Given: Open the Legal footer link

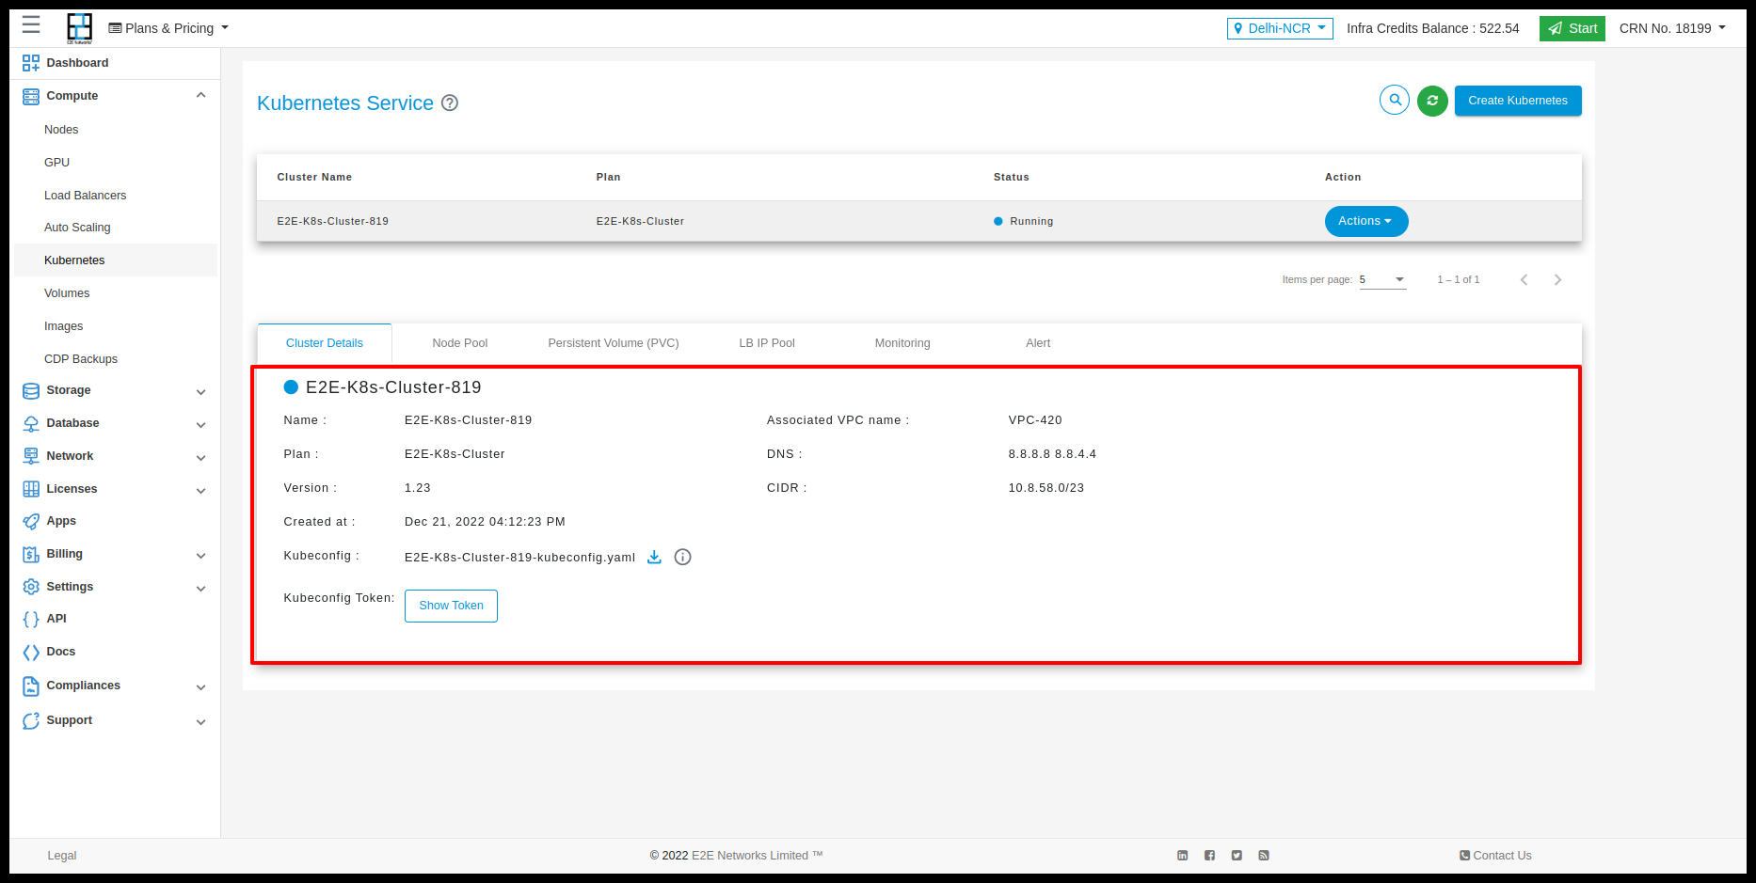Looking at the screenshot, I should (x=62, y=856).
